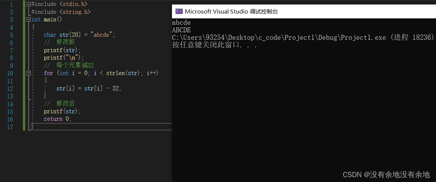
Task: Place cursor on #include <string.h>
Action: coord(61,12)
